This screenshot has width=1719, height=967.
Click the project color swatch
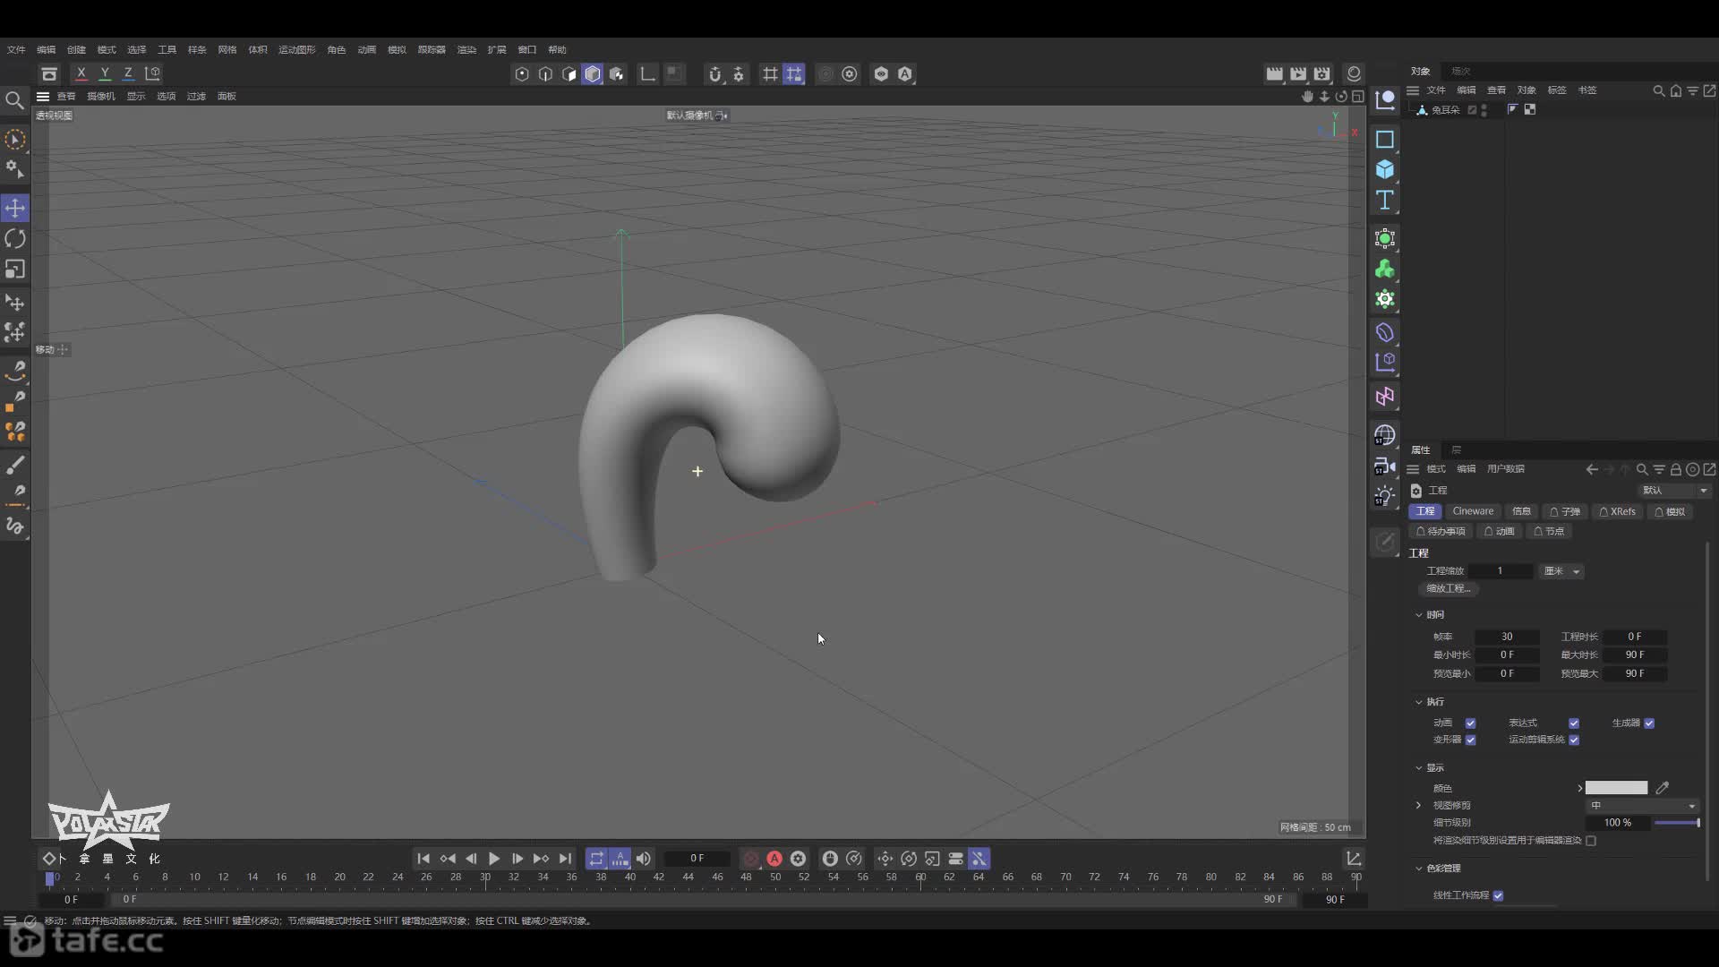coord(1616,788)
